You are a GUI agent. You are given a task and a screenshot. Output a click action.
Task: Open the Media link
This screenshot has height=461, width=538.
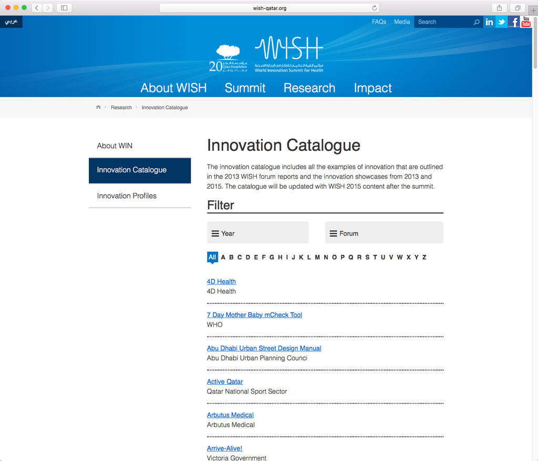(x=402, y=22)
